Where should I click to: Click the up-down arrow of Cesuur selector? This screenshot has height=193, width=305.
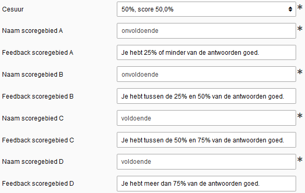pyautogui.click(x=290, y=9)
